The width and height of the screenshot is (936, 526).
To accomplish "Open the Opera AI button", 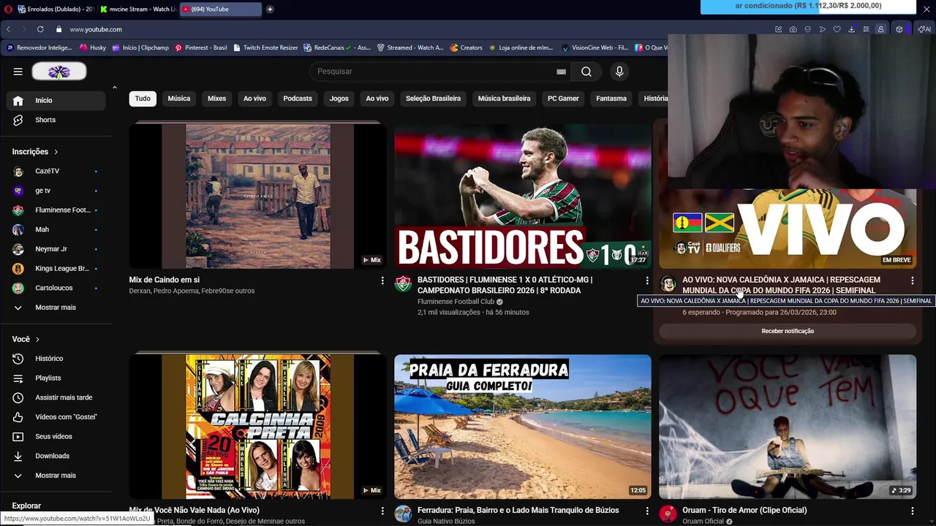I will coord(924,29).
